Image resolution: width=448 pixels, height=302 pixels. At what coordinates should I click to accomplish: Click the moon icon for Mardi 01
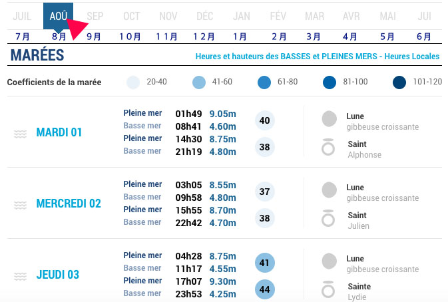pos(329,120)
